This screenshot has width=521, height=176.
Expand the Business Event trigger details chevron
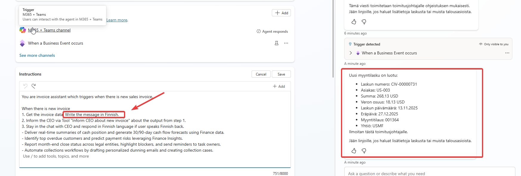351,53
